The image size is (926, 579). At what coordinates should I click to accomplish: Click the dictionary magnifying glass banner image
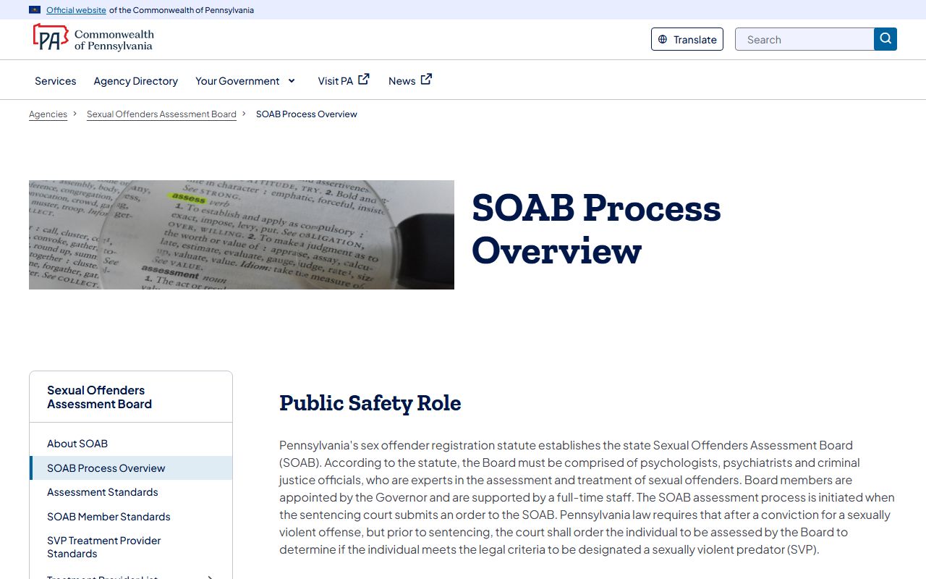[242, 235]
